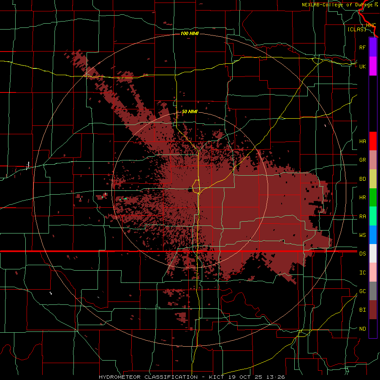The height and width of the screenshot is (380, 380).
Task: Select the gray GC legend swatch
Action: (373, 291)
